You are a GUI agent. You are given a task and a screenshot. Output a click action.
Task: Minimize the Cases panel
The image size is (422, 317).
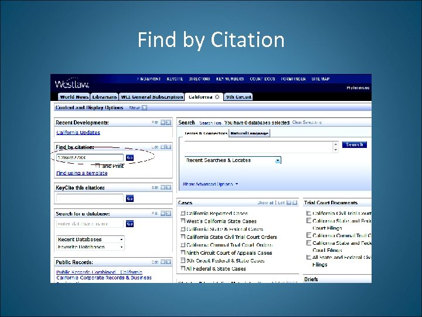pyautogui.click(x=289, y=203)
